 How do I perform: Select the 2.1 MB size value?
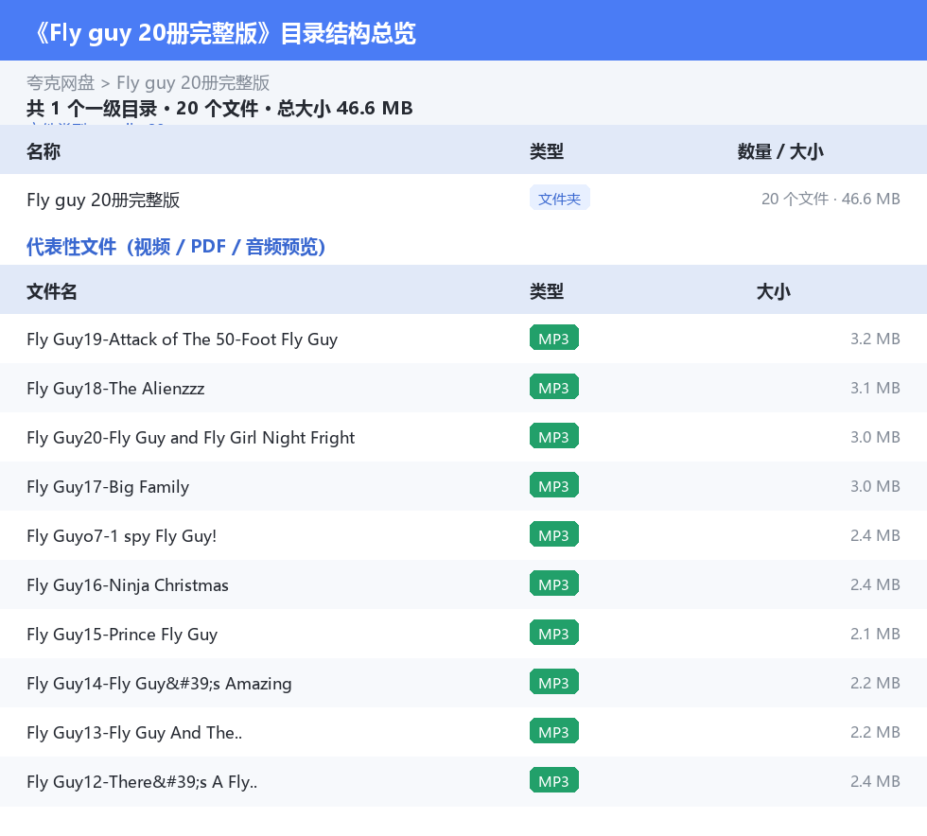(x=875, y=634)
